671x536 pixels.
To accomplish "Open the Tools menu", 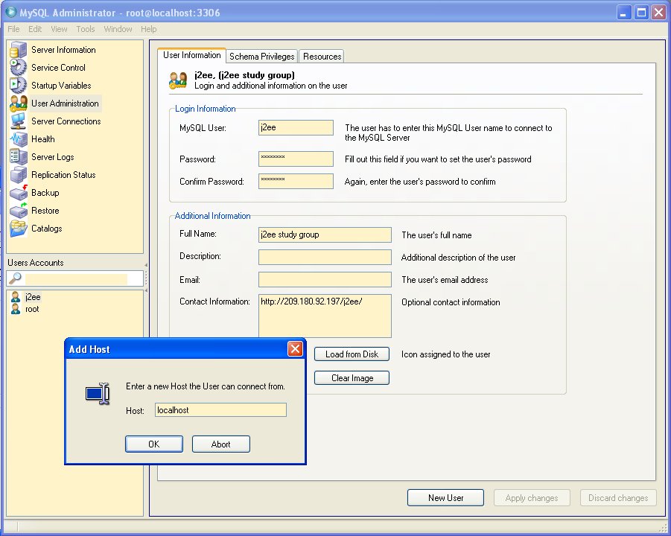I will [x=85, y=29].
